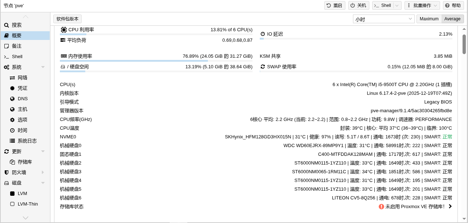468x223 pixels.
Task: Expand the 防火墙 firewall section
Action: (x=43, y=173)
